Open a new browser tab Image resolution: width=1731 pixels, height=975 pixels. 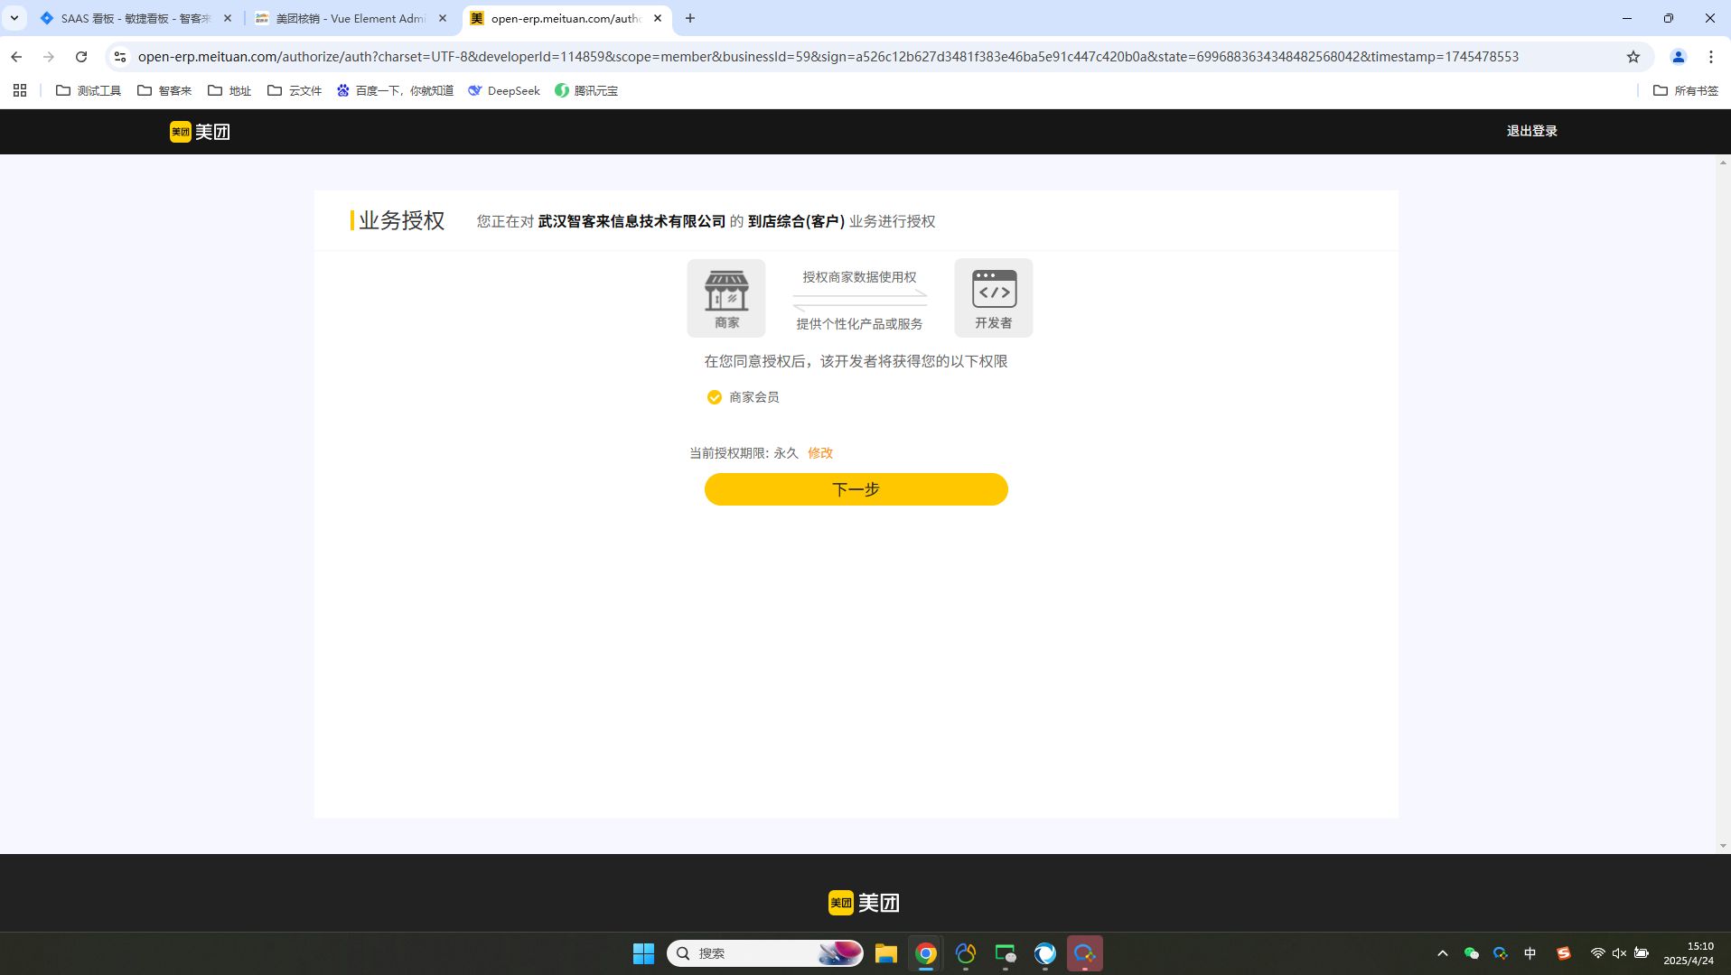click(690, 18)
